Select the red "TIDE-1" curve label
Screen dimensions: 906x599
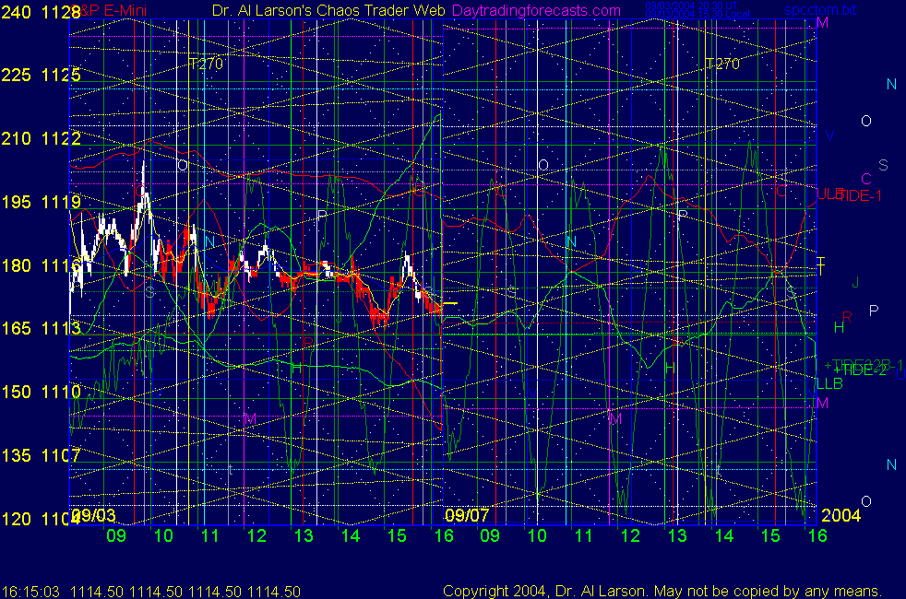point(859,196)
